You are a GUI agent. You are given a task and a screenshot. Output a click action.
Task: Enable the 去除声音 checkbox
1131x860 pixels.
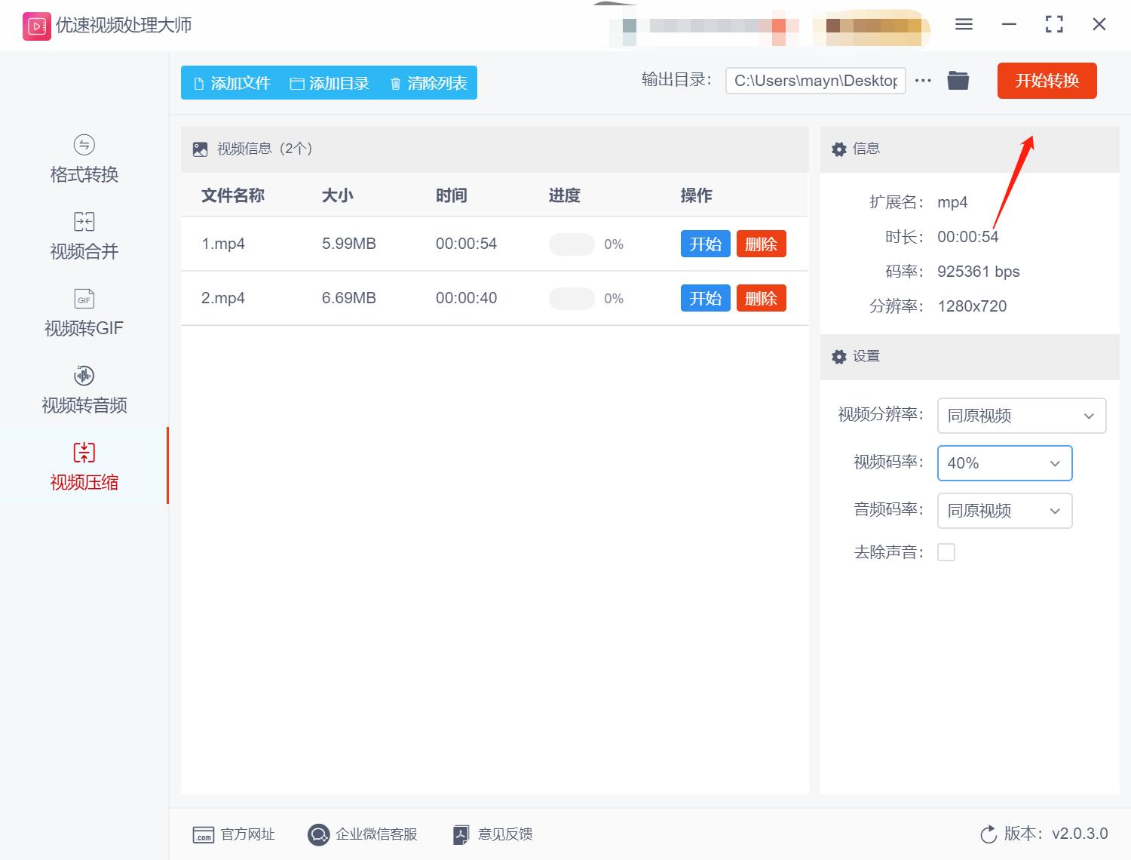point(946,551)
